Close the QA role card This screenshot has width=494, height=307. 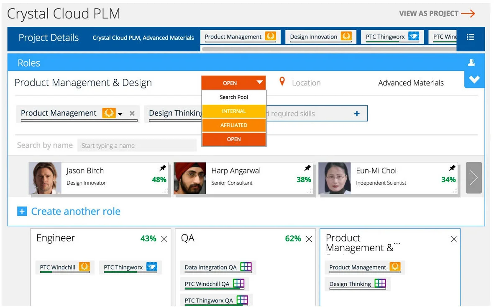pyautogui.click(x=309, y=239)
